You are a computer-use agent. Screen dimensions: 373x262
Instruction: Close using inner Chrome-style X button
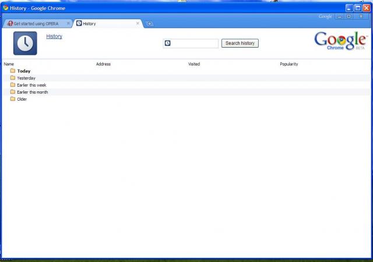coord(361,16)
